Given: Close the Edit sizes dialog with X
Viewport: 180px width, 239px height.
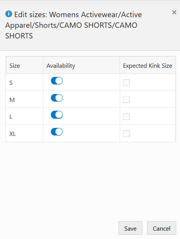Looking at the screenshot, I should [174, 12].
